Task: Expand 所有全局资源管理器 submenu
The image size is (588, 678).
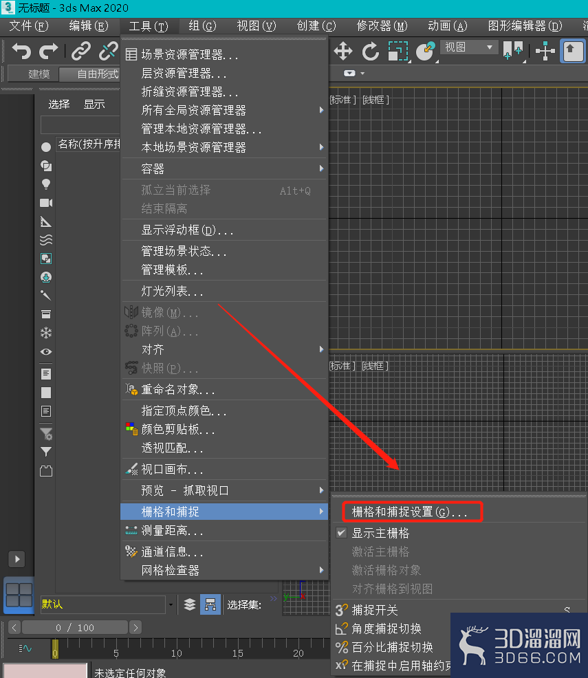Action: [224, 110]
